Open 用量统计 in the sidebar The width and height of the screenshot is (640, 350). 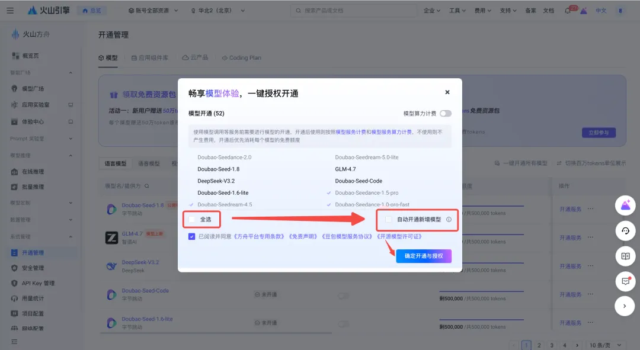click(33, 298)
